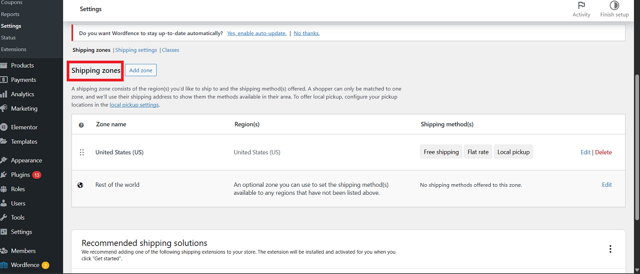Open the Finish setup progress icon
This screenshot has height=274, width=640.
coord(614,5)
